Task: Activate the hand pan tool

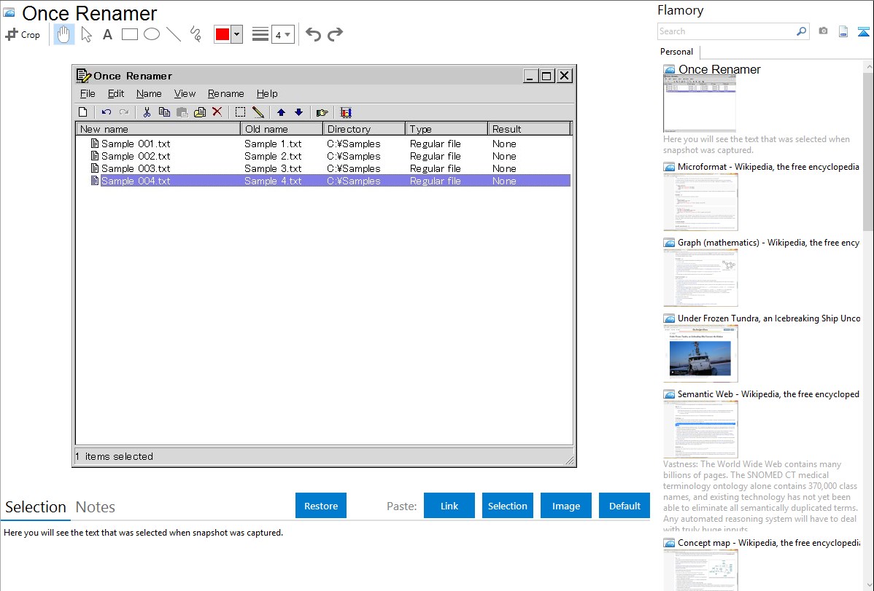Action: 64,34
